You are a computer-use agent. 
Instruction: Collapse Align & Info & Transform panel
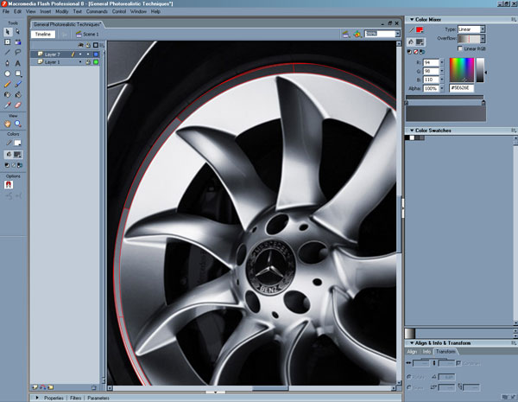pos(412,343)
